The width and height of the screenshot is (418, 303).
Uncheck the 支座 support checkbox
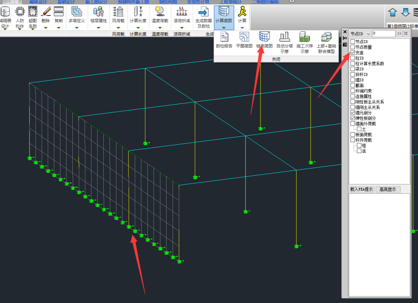[353, 53]
